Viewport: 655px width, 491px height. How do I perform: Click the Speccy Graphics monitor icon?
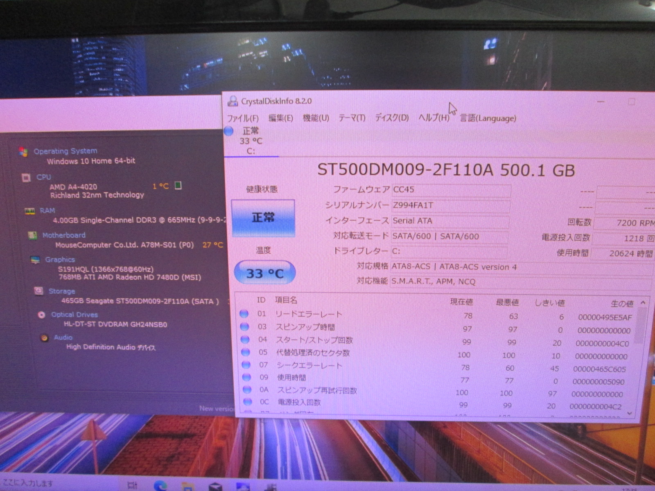(35, 260)
